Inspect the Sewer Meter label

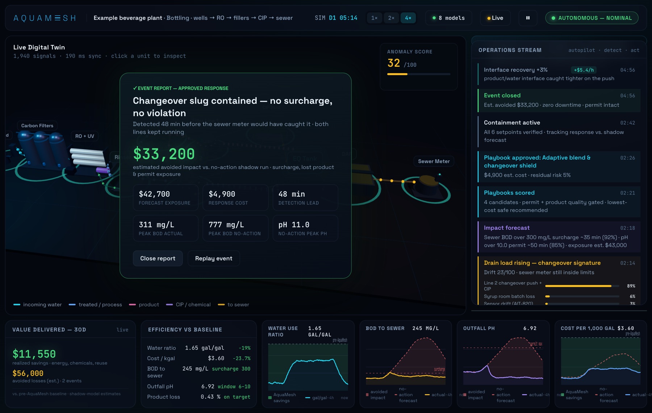click(x=434, y=161)
